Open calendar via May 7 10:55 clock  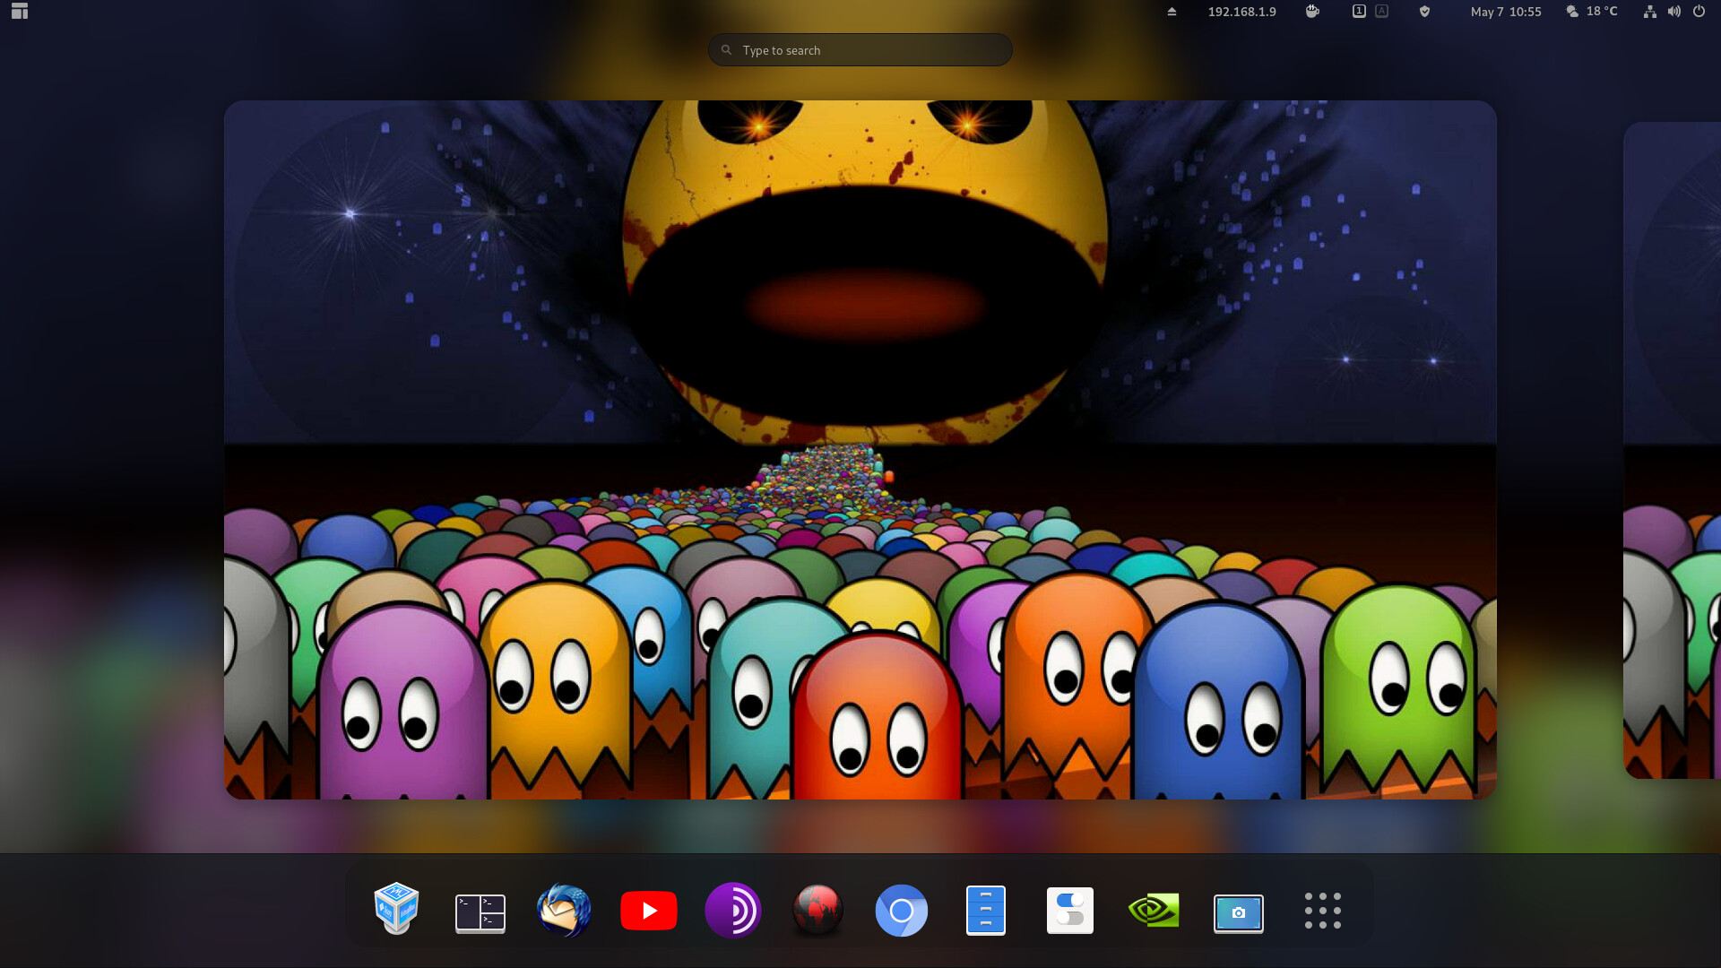click(x=1506, y=12)
